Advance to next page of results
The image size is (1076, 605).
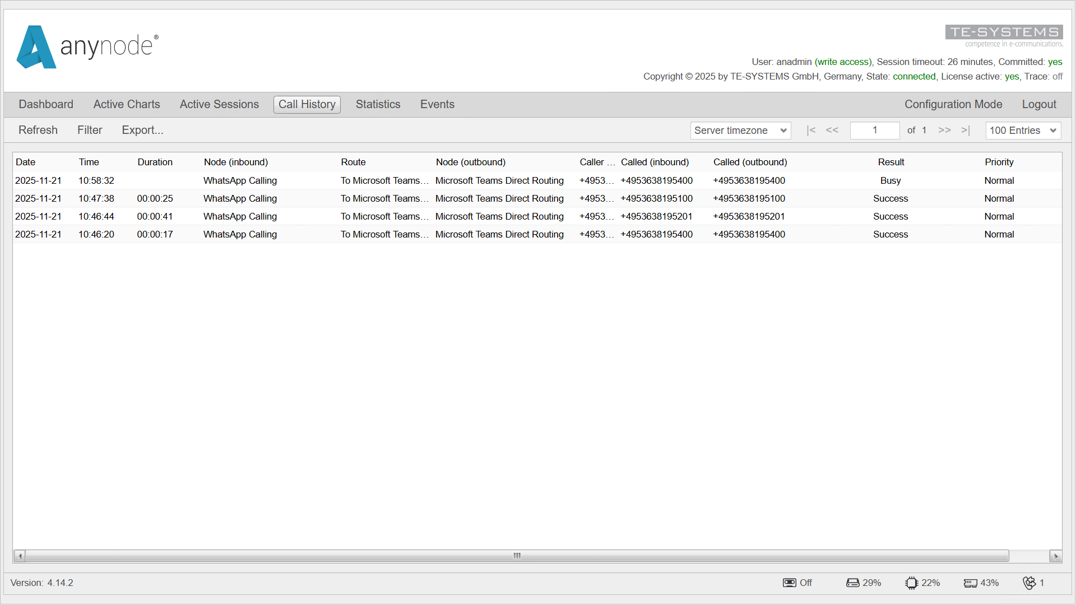[x=944, y=130]
